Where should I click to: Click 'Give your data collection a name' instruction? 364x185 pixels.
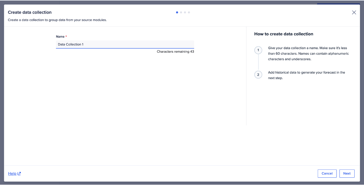pyautogui.click(x=308, y=53)
